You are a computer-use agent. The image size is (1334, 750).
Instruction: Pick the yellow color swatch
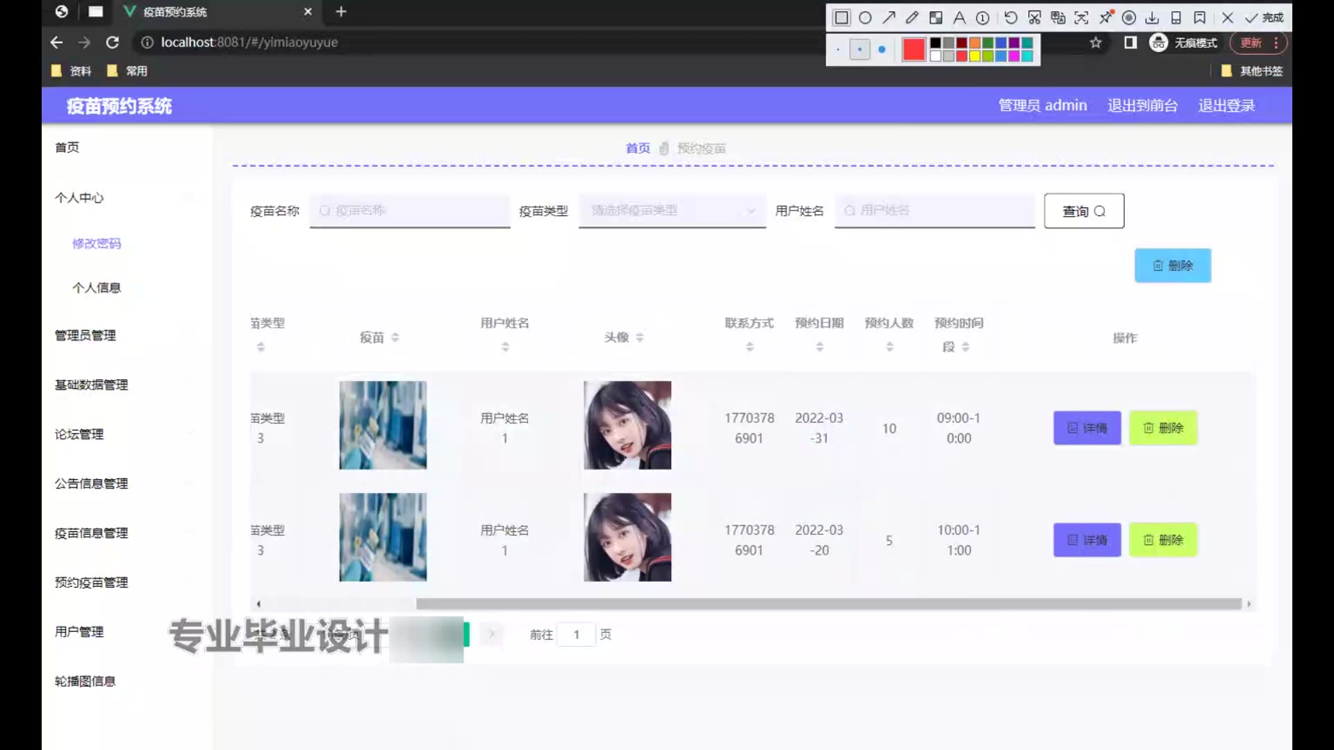click(x=975, y=56)
